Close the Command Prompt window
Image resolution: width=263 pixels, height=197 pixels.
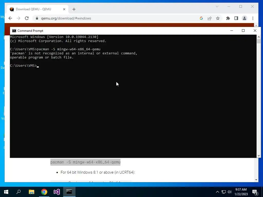pyautogui.click(x=255, y=31)
